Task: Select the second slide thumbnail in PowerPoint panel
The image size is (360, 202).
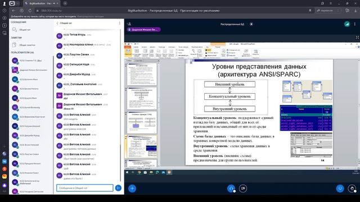Action: pos(142,98)
